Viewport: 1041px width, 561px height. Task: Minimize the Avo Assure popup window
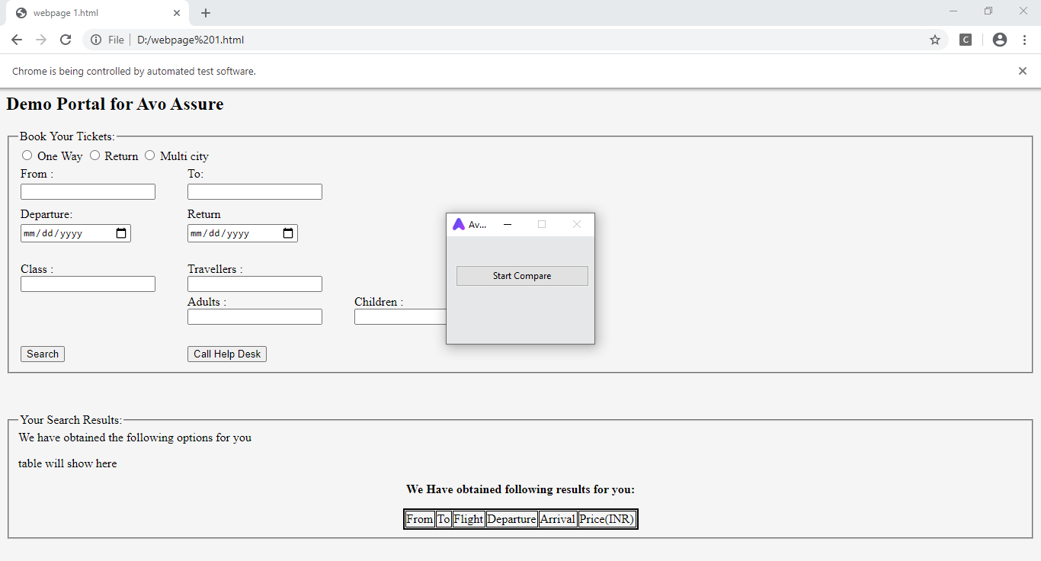pyautogui.click(x=508, y=224)
